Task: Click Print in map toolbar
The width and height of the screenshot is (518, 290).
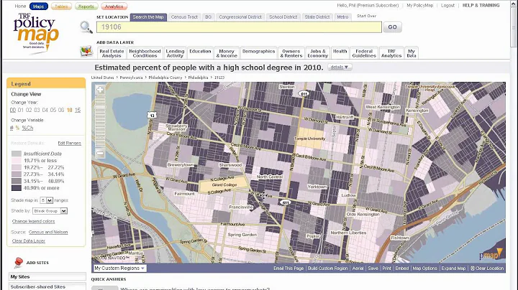Action: (386, 268)
